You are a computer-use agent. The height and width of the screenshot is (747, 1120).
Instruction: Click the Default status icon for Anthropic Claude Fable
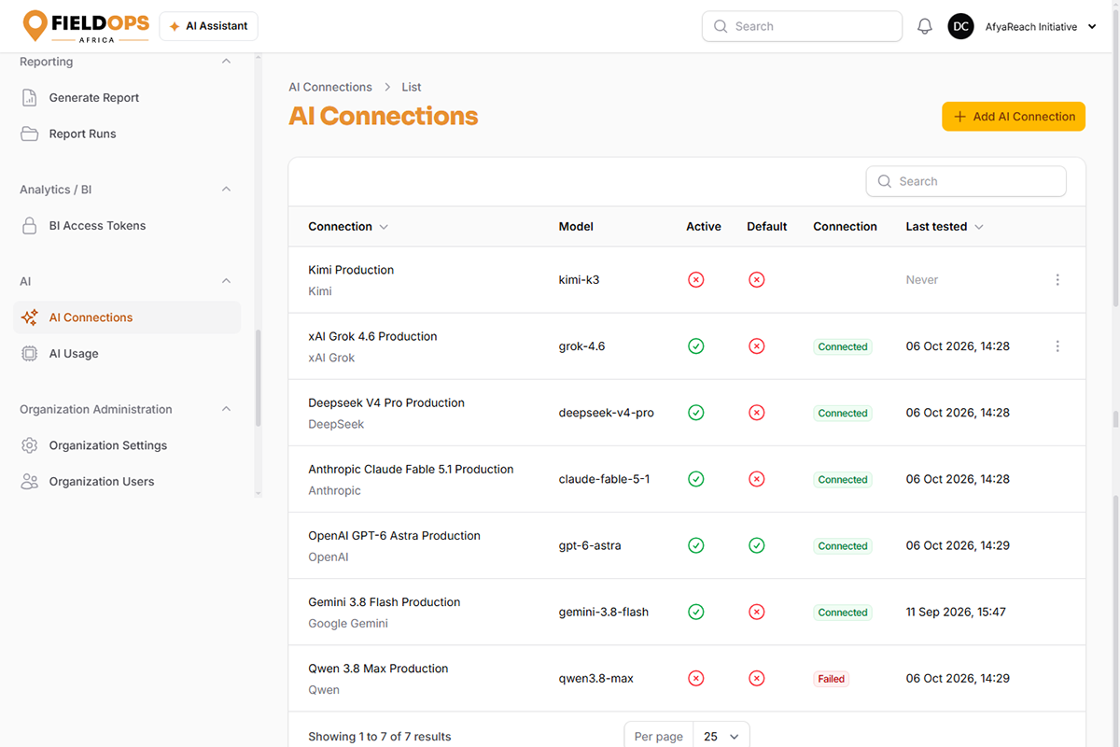[757, 479]
